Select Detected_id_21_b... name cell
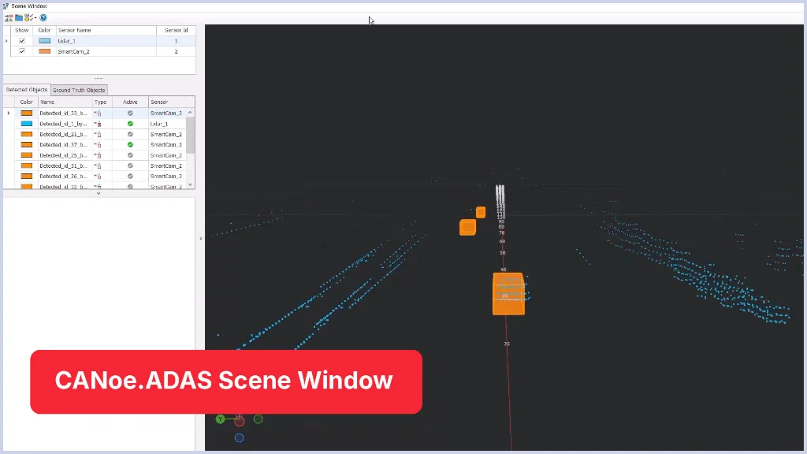Image resolution: width=807 pixels, height=454 pixels. pos(65,134)
